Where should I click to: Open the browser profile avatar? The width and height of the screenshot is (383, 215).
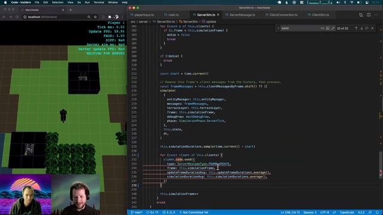pos(117,17)
